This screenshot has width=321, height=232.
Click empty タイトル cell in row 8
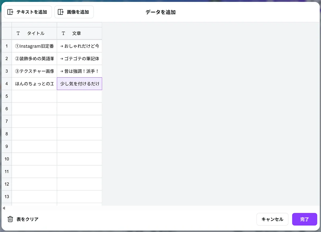point(34,134)
